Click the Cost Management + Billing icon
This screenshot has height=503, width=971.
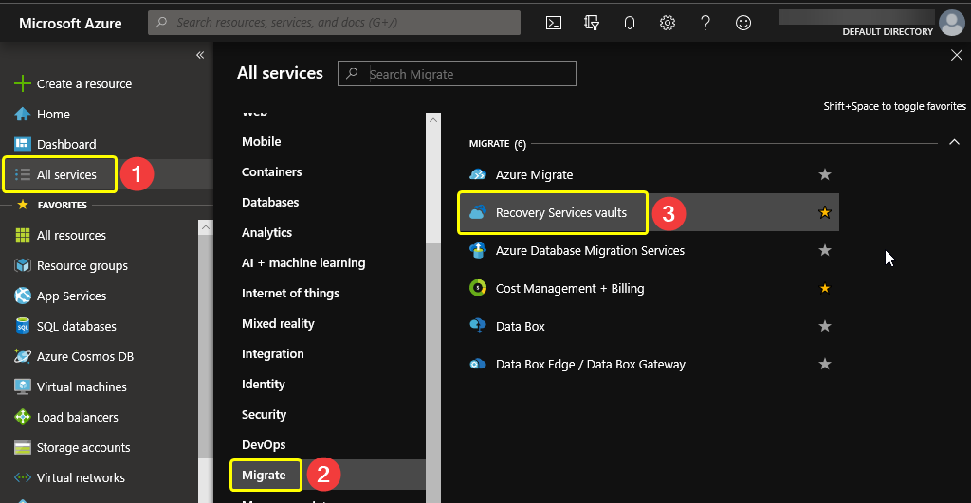pos(478,288)
